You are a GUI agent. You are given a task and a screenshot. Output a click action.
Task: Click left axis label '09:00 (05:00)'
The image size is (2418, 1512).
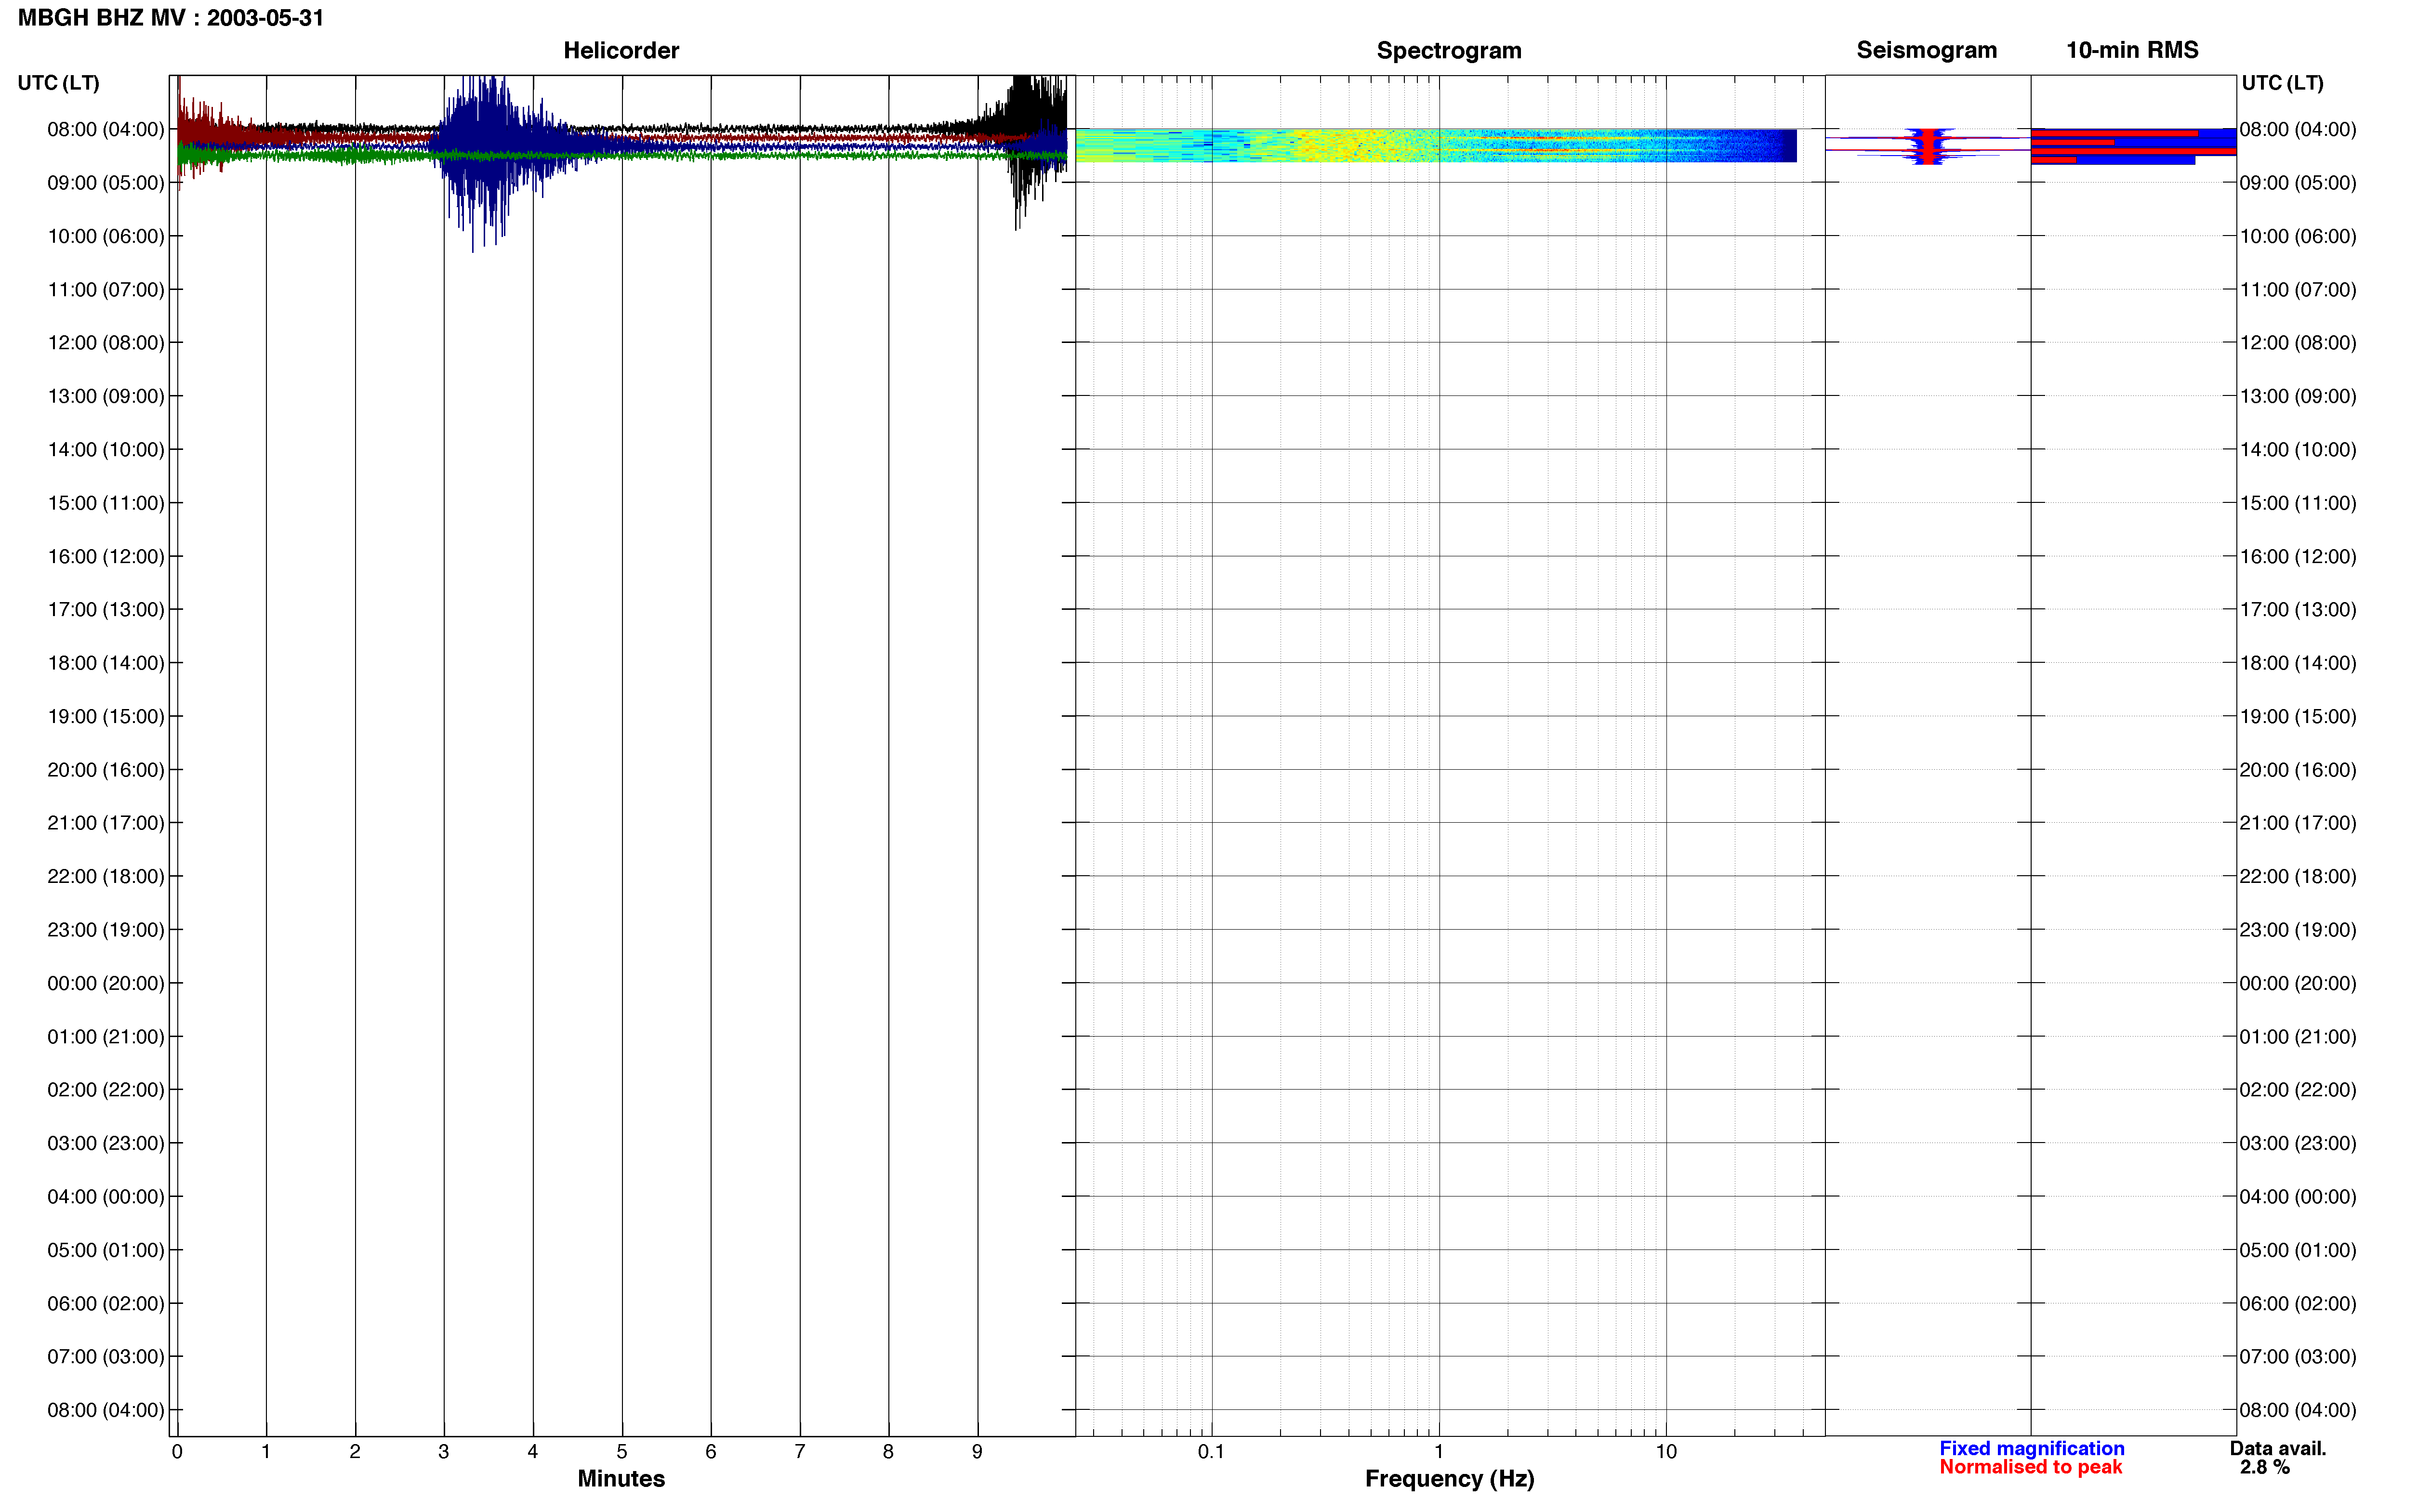coord(106,183)
